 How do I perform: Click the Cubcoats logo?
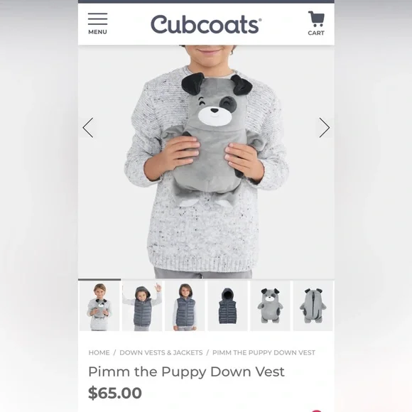tap(206, 24)
